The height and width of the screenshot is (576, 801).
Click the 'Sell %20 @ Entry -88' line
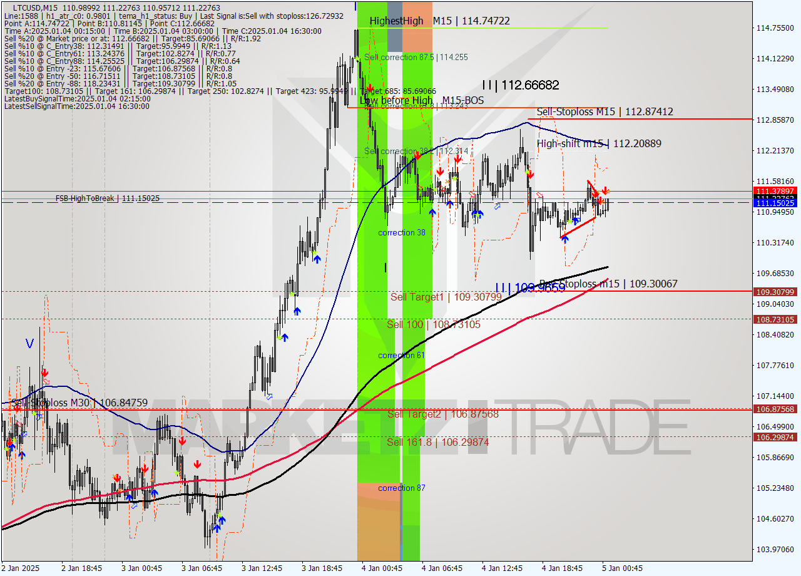[120, 83]
